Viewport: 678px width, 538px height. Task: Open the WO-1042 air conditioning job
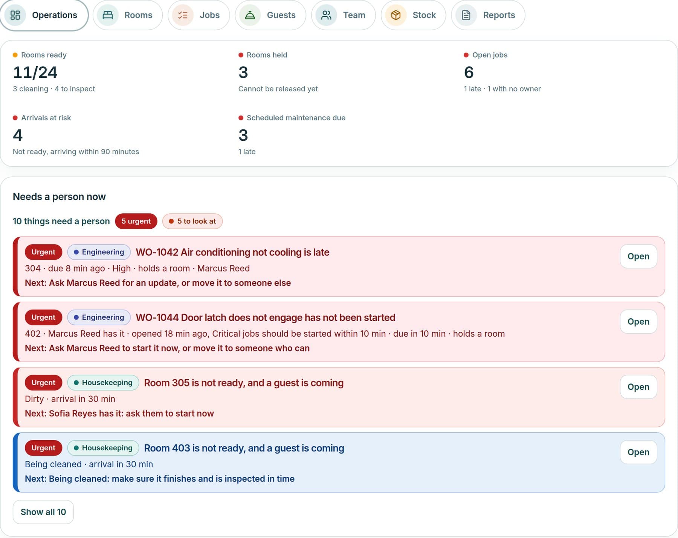[638, 256]
